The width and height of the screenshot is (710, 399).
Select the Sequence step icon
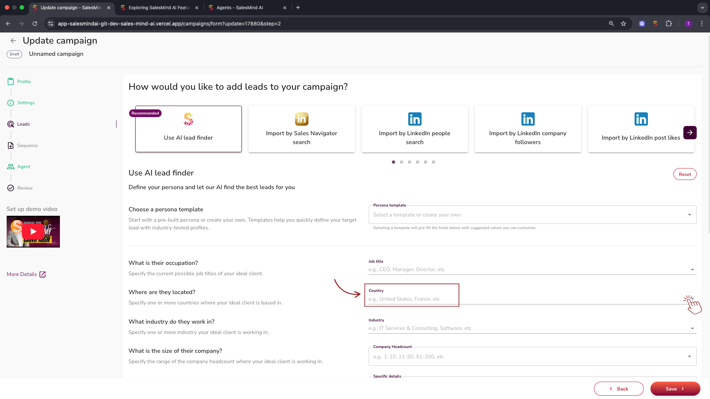tap(11, 146)
